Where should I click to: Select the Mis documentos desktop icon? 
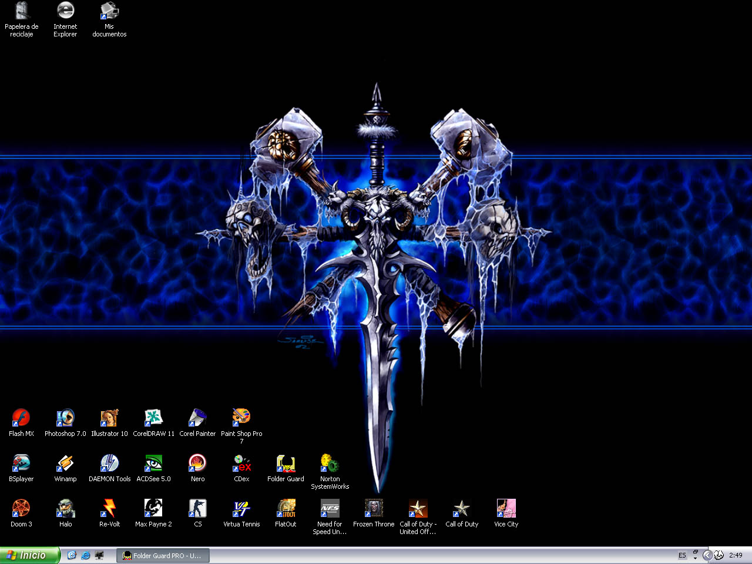(x=109, y=19)
